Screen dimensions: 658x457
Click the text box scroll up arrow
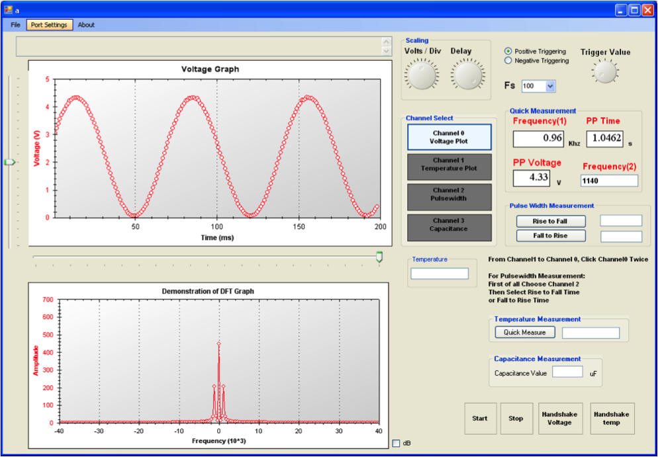(x=387, y=42)
